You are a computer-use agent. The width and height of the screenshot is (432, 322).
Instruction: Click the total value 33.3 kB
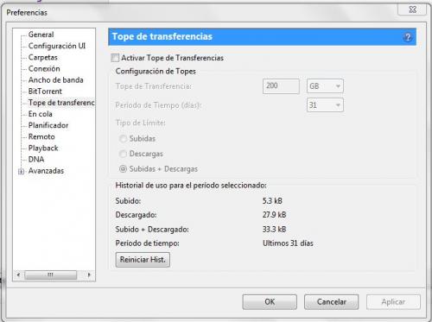(274, 230)
